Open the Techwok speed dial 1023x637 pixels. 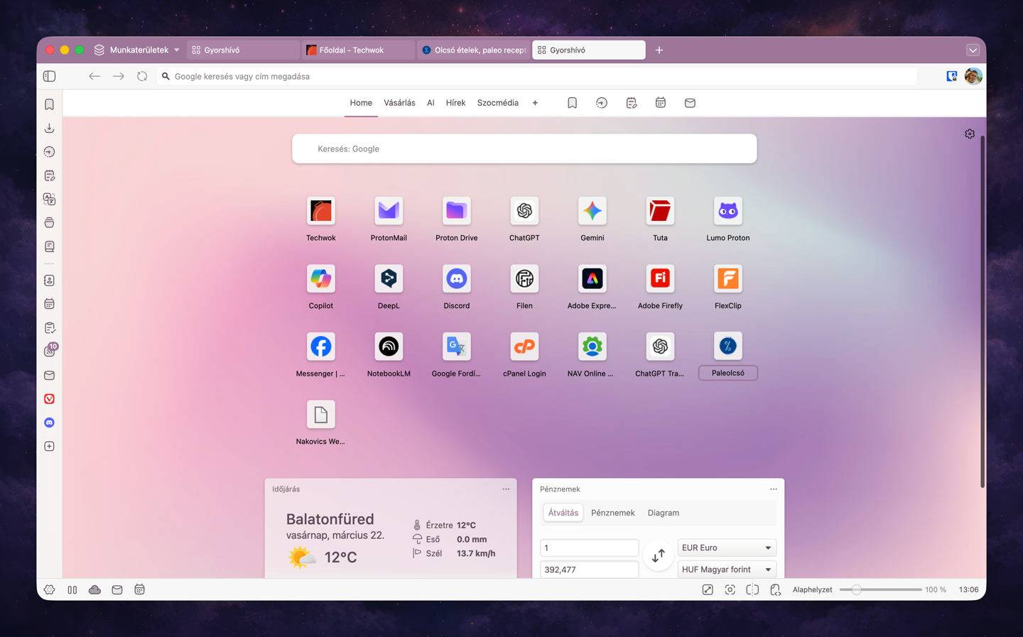coord(321,211)
